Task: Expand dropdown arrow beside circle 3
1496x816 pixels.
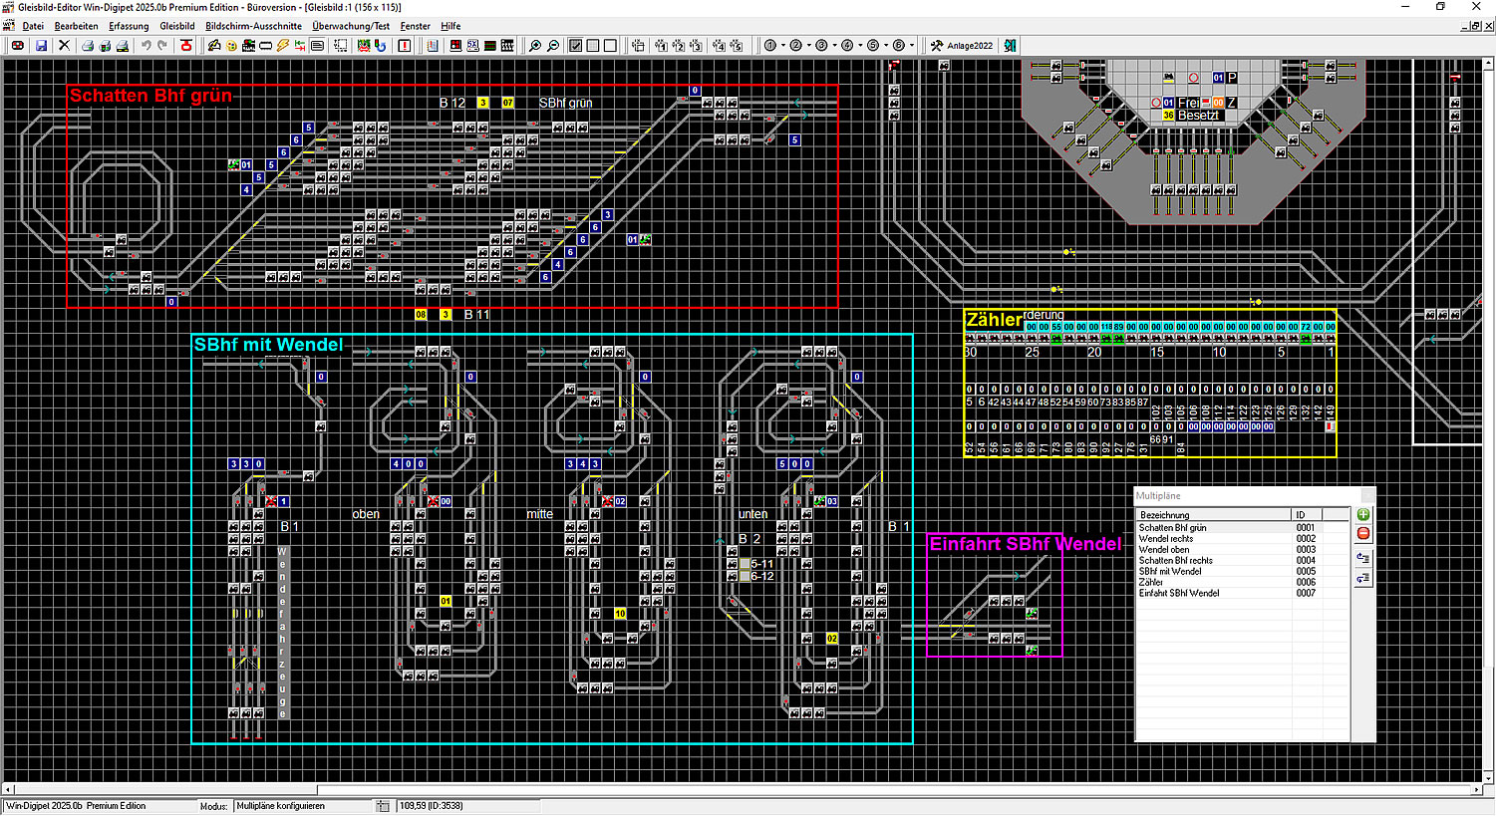Action: point(835,46)
